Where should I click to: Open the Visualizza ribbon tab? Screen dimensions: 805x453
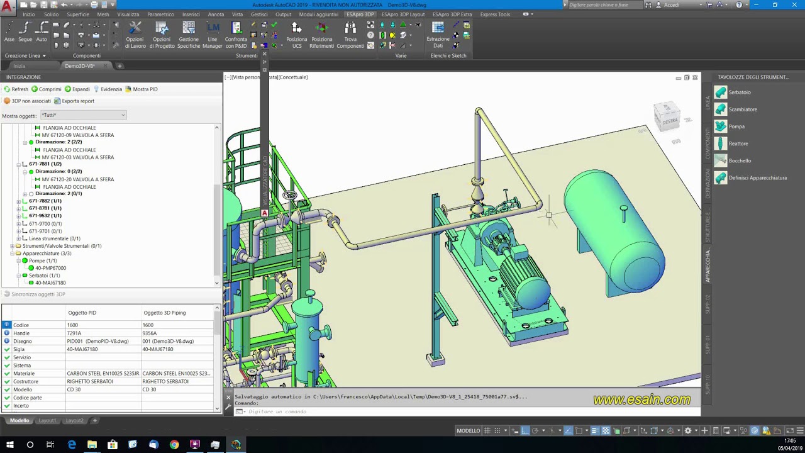pos(128,14)
